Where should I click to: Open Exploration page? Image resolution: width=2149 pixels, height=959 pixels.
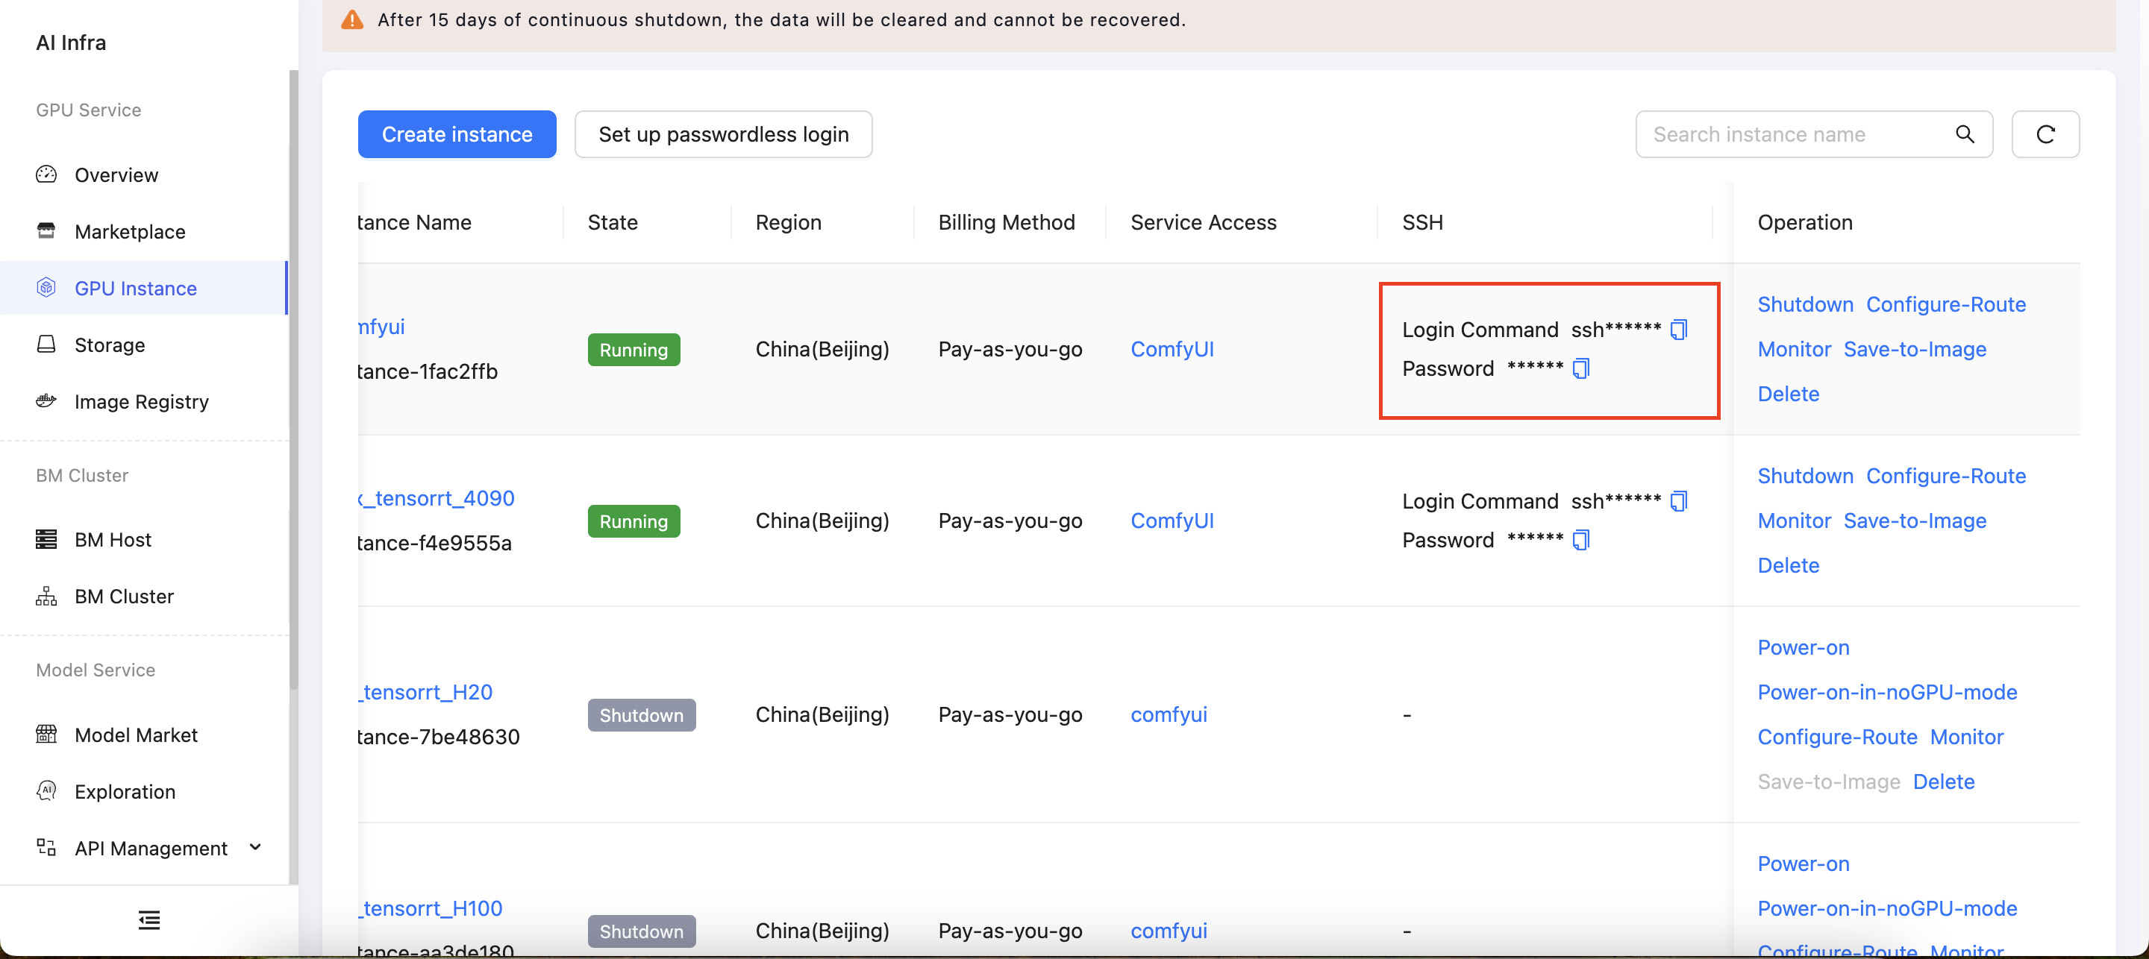(x=125, y=792)
